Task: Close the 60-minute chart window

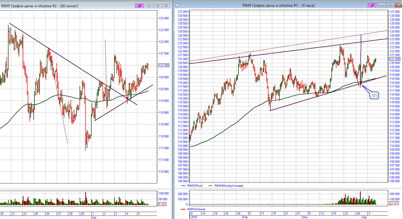Action: (166, 6)
